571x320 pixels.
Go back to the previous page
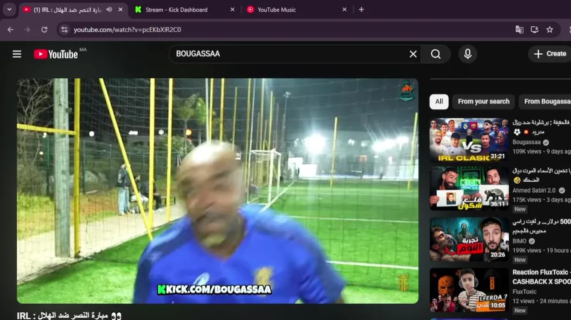point(10,29)
